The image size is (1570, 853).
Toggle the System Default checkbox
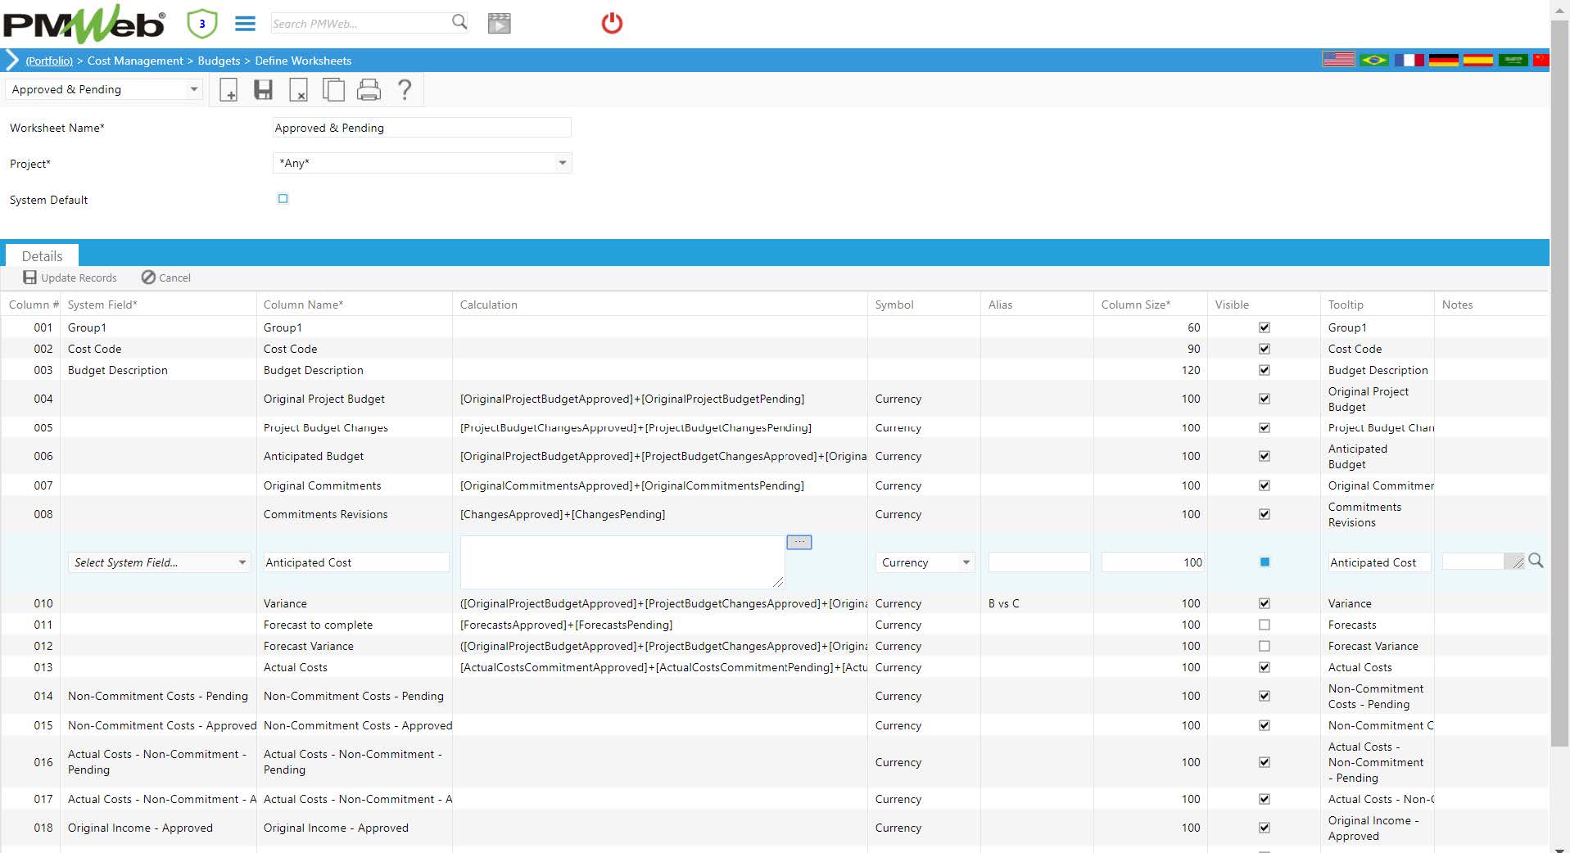coord(283,198)
